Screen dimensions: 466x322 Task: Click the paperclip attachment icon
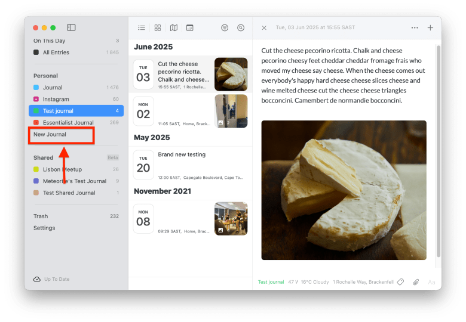416,282
